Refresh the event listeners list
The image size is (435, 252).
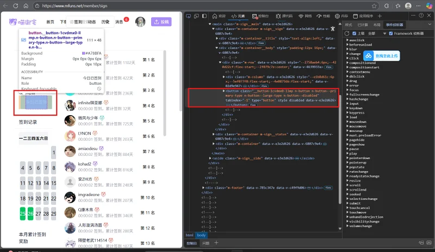coord(347,33)
